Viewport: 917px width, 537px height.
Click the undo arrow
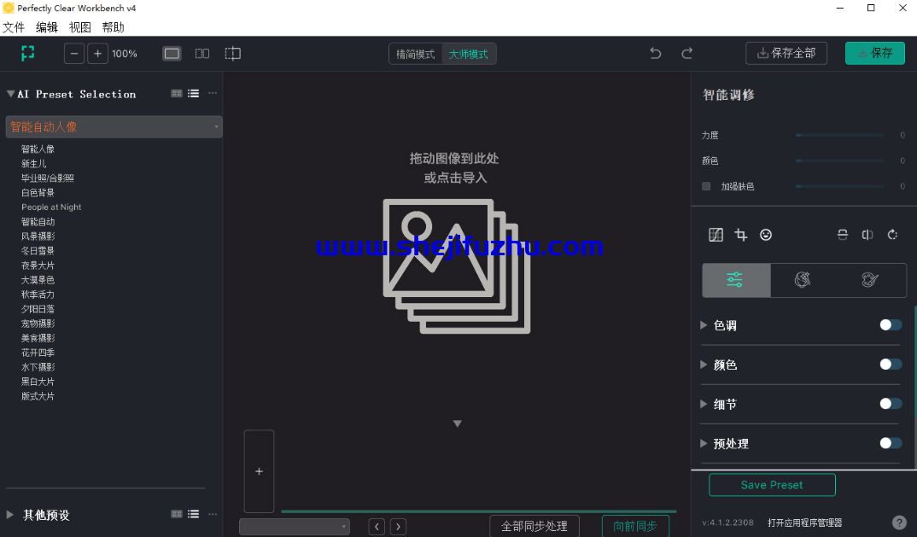pos(656,53)
